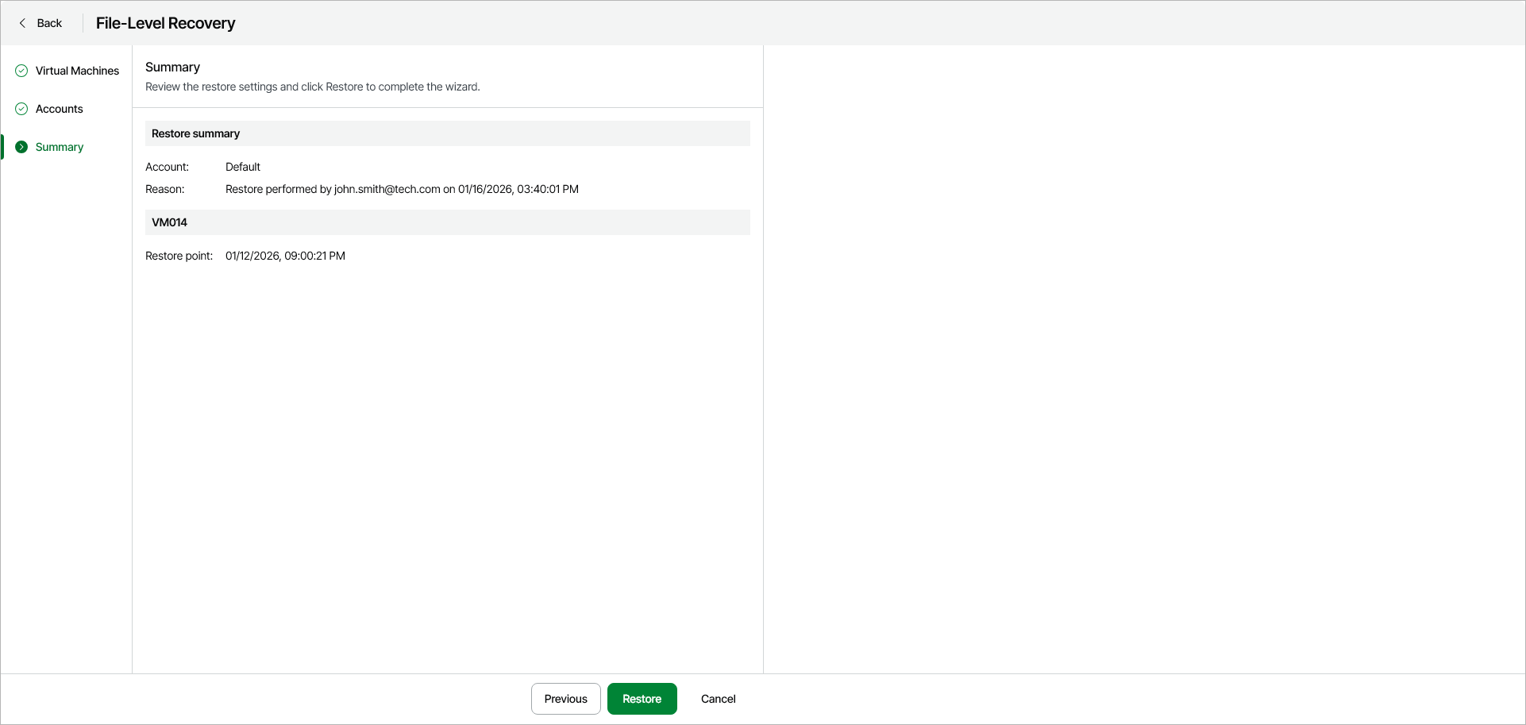Click the Back label in the header
Image resolution: width=1526 pixels, height=725 pixels.
pyautogui.click(x=49, y=23)
